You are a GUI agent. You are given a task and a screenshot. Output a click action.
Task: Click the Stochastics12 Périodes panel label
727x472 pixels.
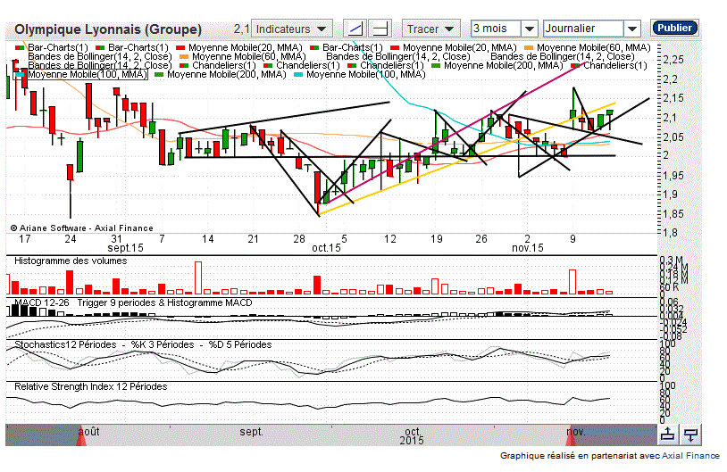click(65, 344)
